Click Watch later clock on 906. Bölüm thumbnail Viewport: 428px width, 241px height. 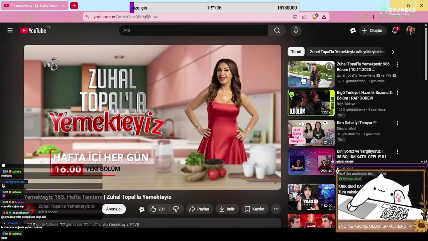329,67
